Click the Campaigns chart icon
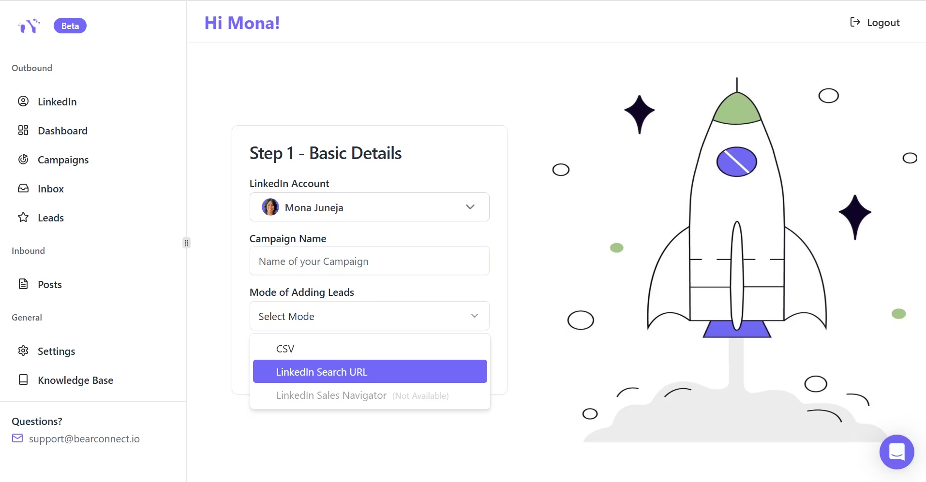 [23, 160]
